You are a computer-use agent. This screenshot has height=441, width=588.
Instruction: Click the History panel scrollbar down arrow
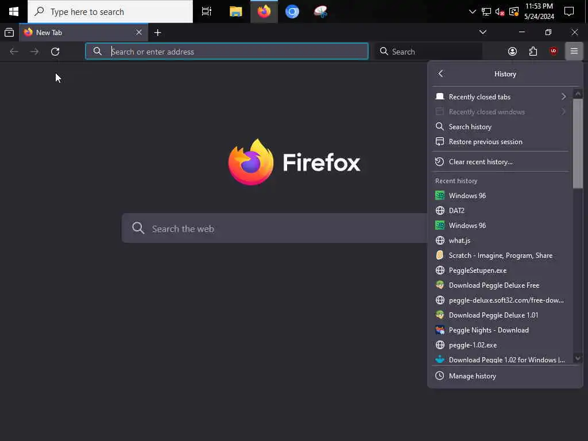[x=578, y=358]
